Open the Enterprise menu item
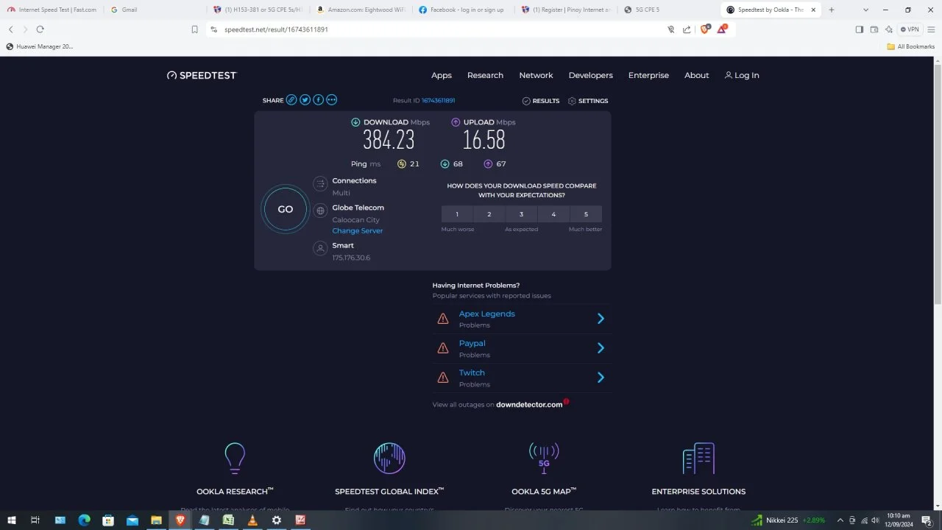Screen dimensions: 942x530 coord(648,75)
